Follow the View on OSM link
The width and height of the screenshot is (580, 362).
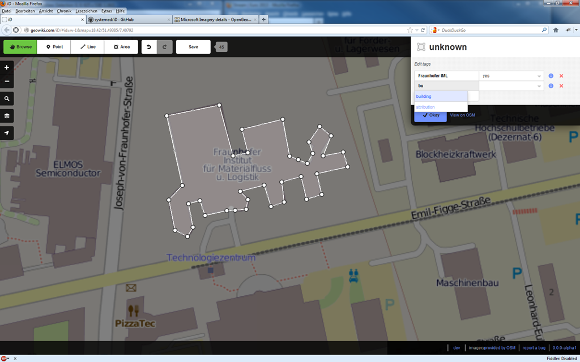coord(462,115)
